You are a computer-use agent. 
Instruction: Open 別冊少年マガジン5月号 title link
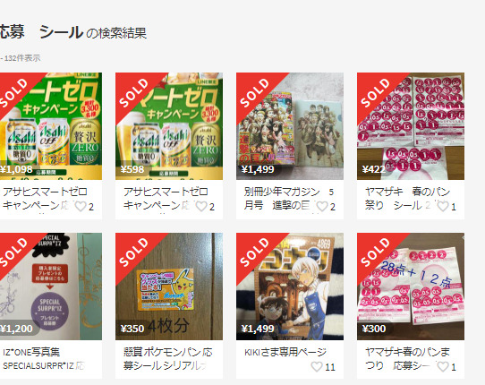[289, 199]
